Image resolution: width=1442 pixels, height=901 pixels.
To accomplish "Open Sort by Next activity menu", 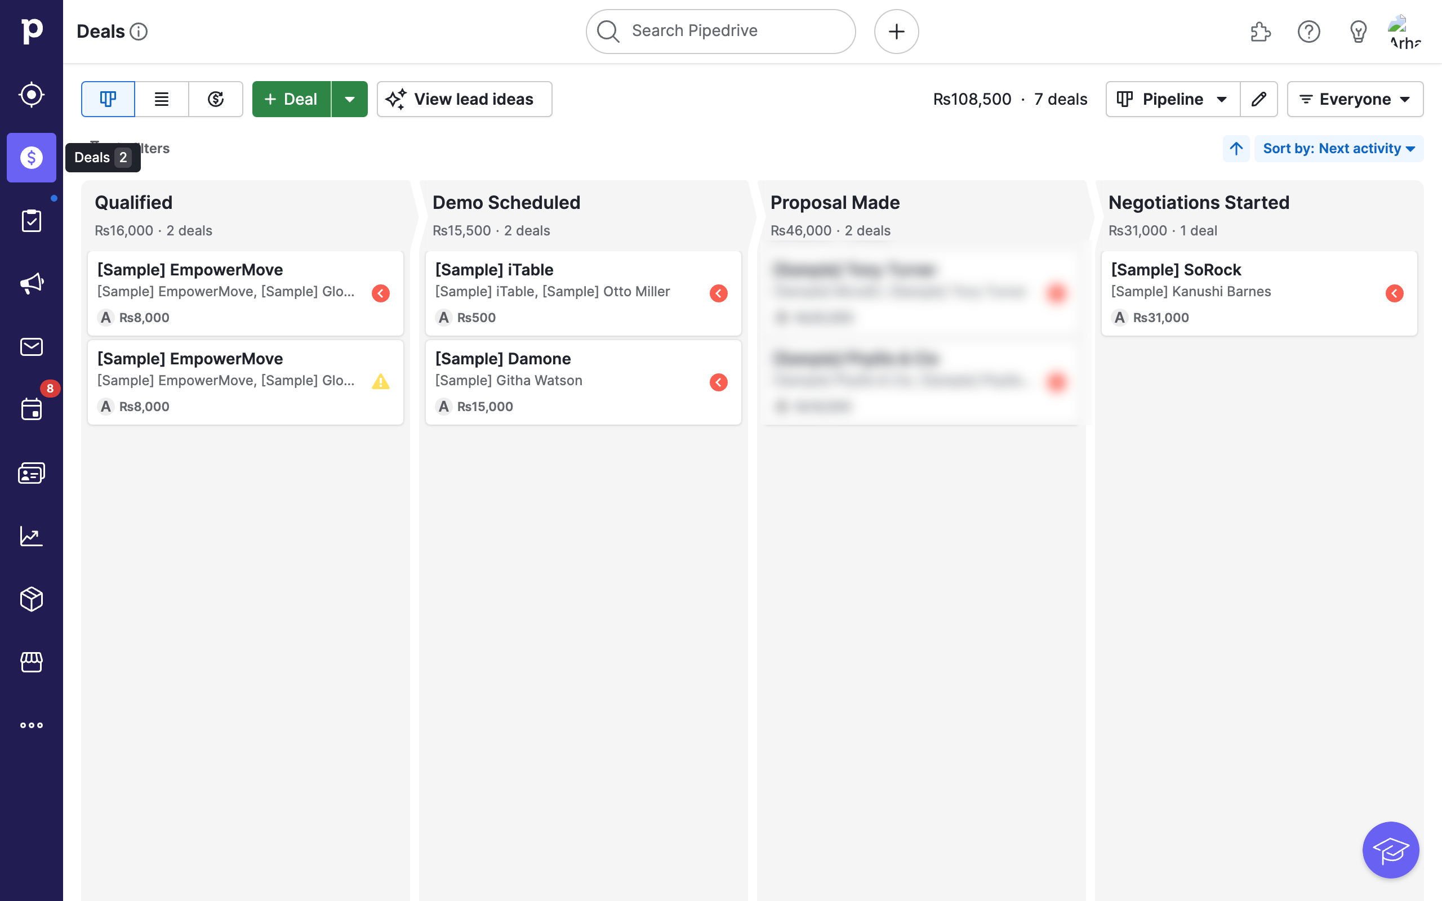I will point(1338,148).
